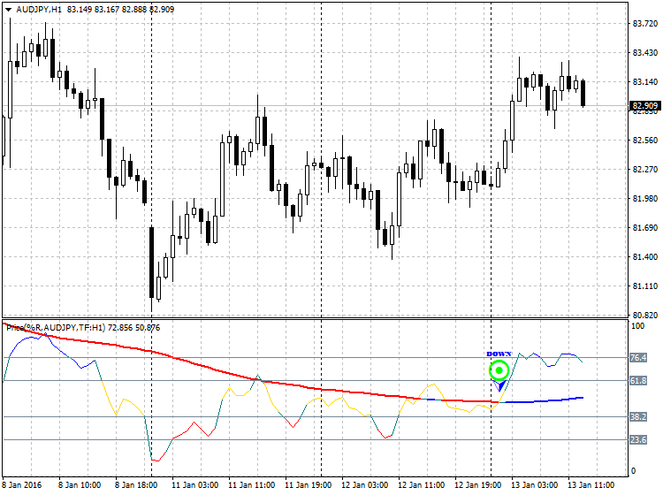Click the green circle signal marker
The image size is (663, 495).
pos(499,370)
